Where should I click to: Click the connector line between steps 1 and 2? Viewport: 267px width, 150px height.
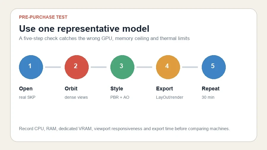[53, 67]
